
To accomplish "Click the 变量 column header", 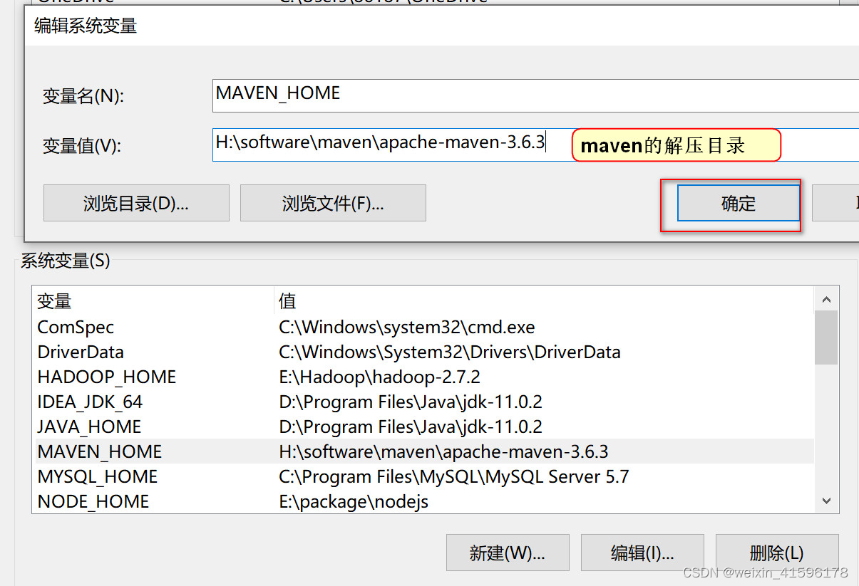I will pyautogui.click(x=154, y=300).
